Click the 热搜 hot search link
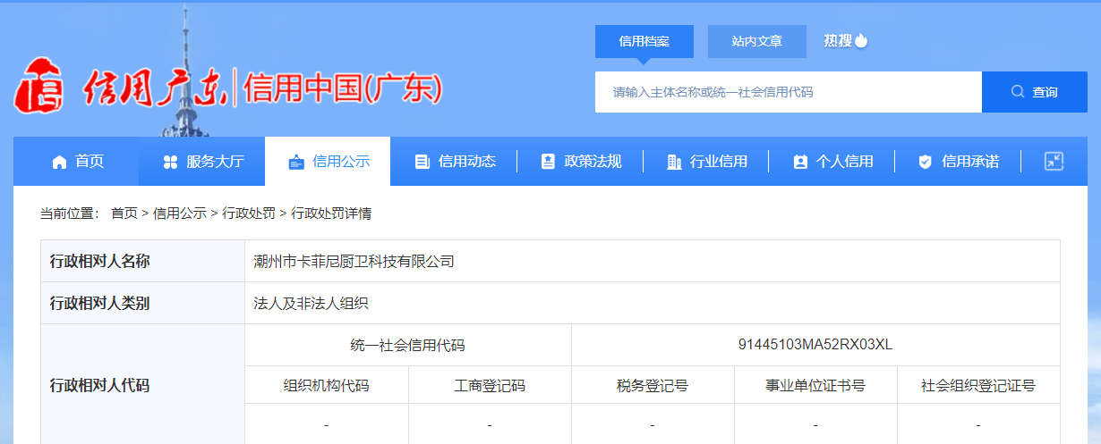 pyautogui.click(x=838, y=40)
